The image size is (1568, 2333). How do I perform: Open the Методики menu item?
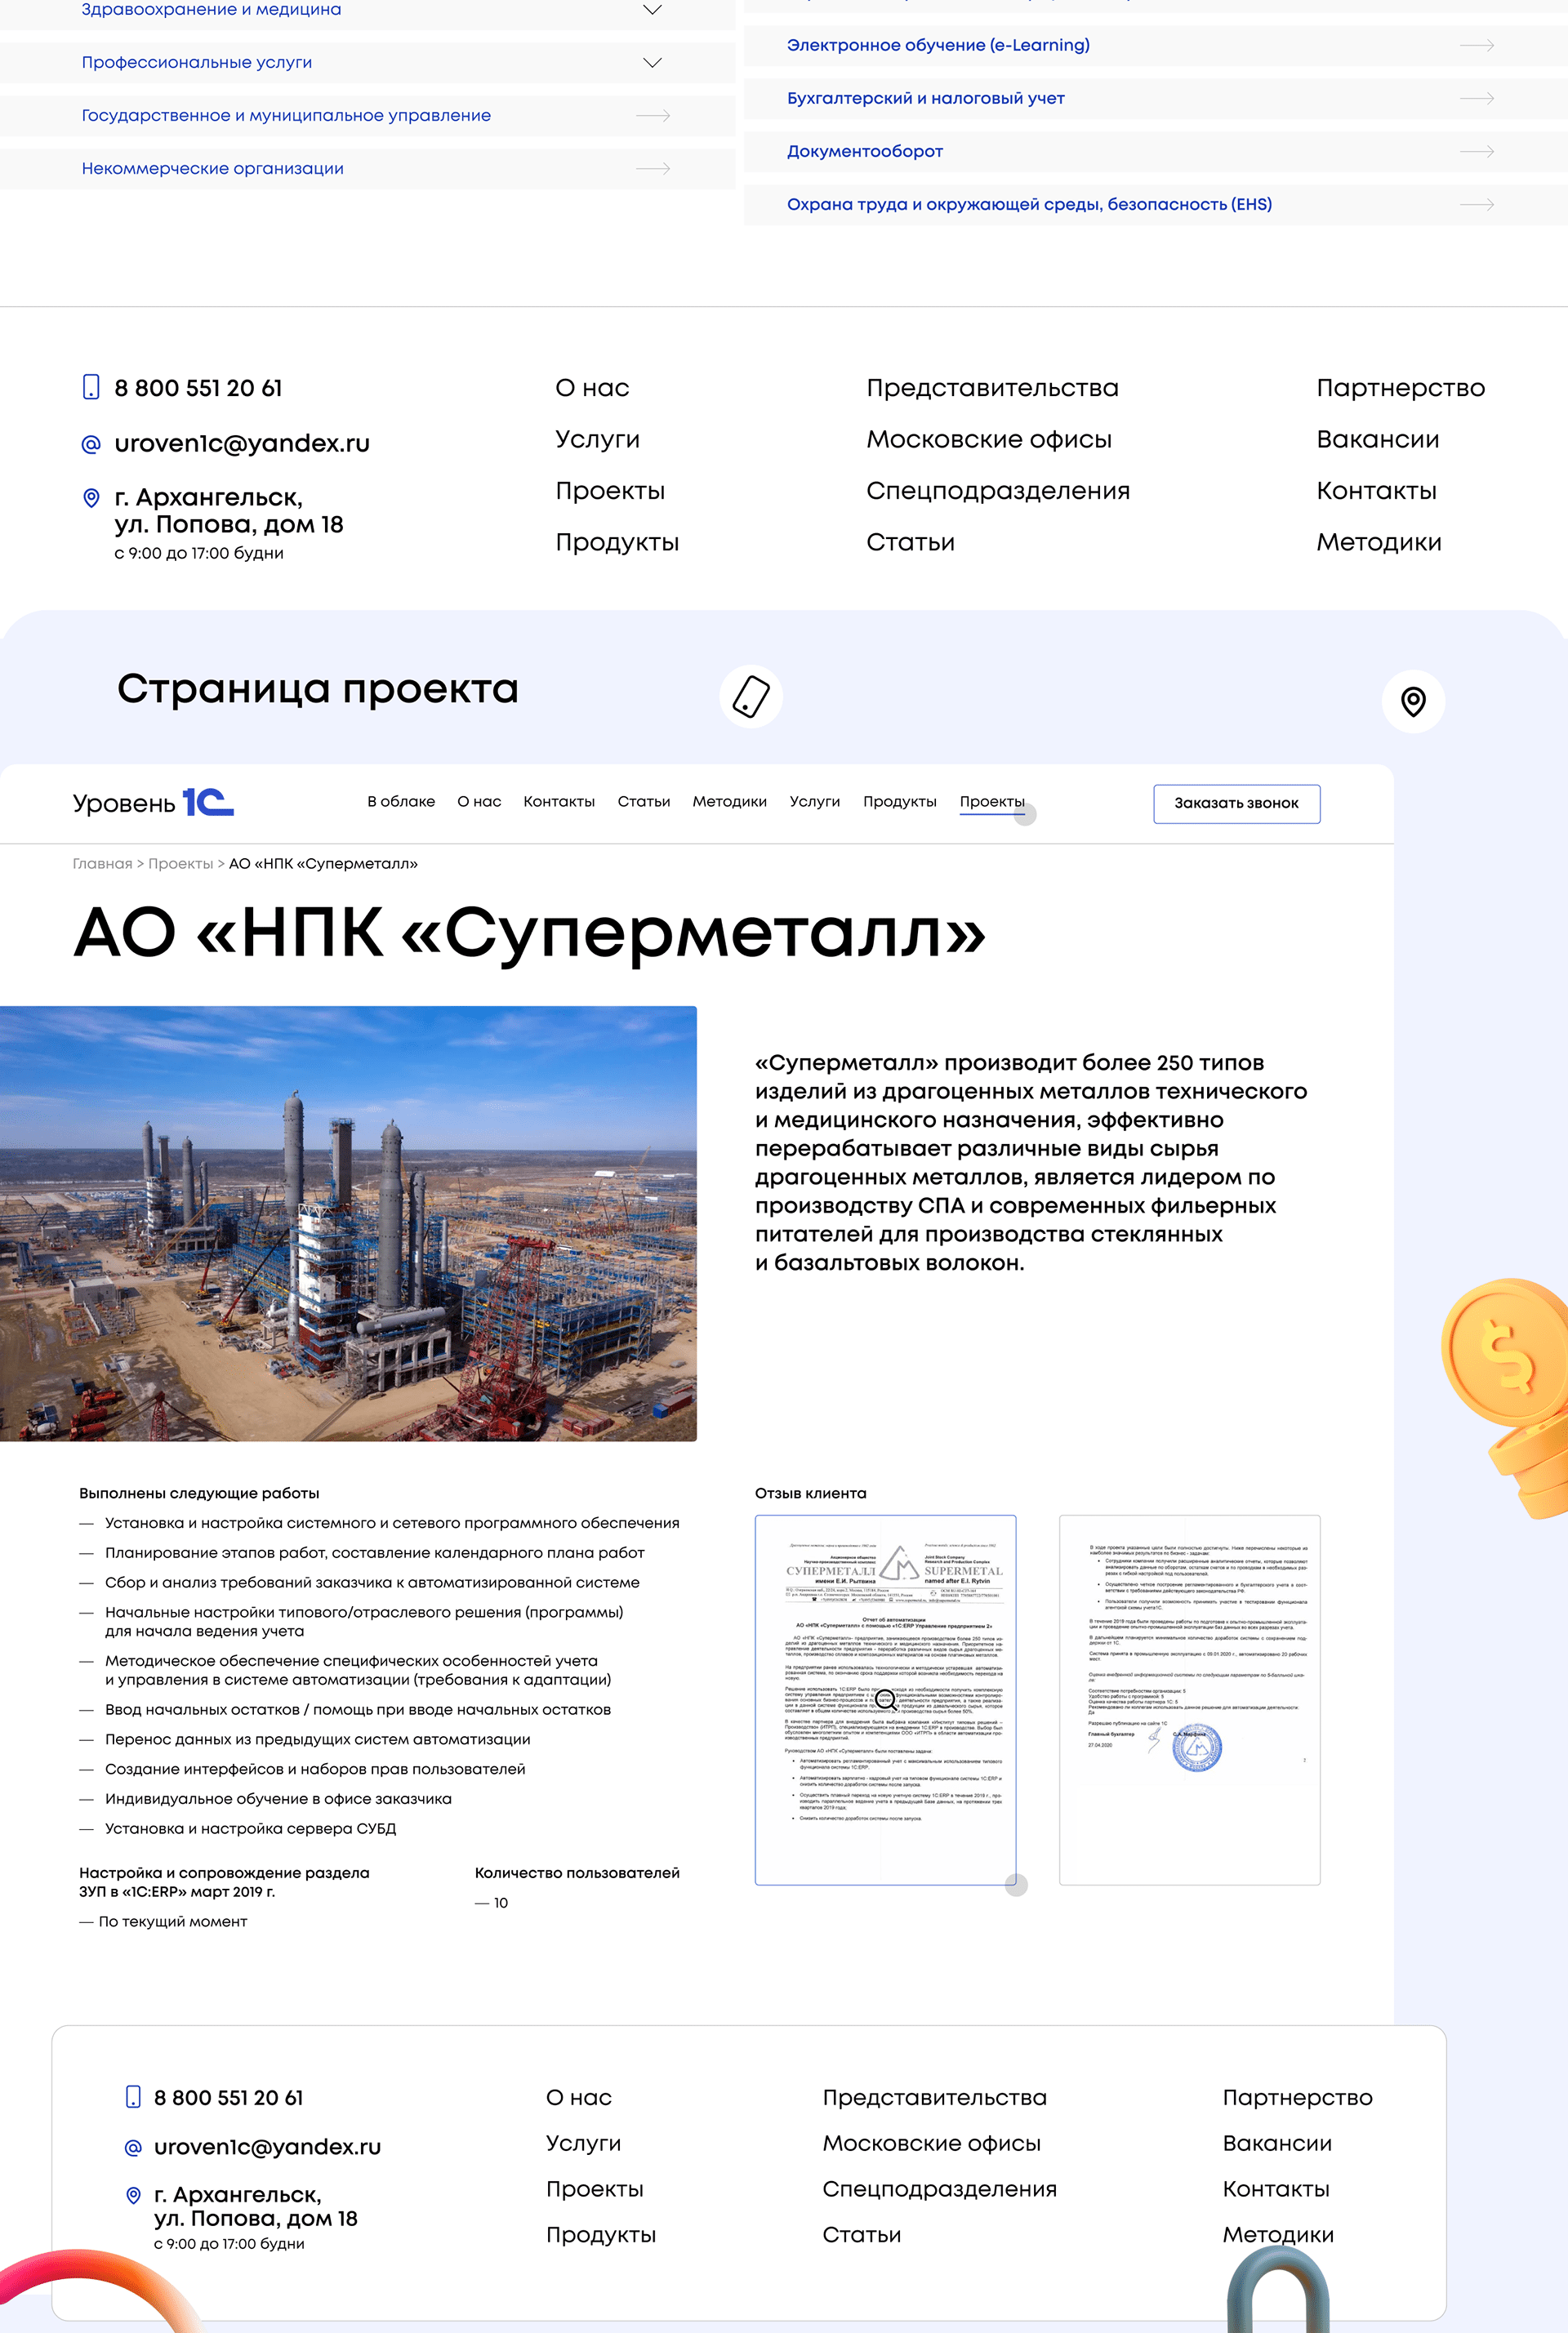pyautogui.click(x=729, y=801)
